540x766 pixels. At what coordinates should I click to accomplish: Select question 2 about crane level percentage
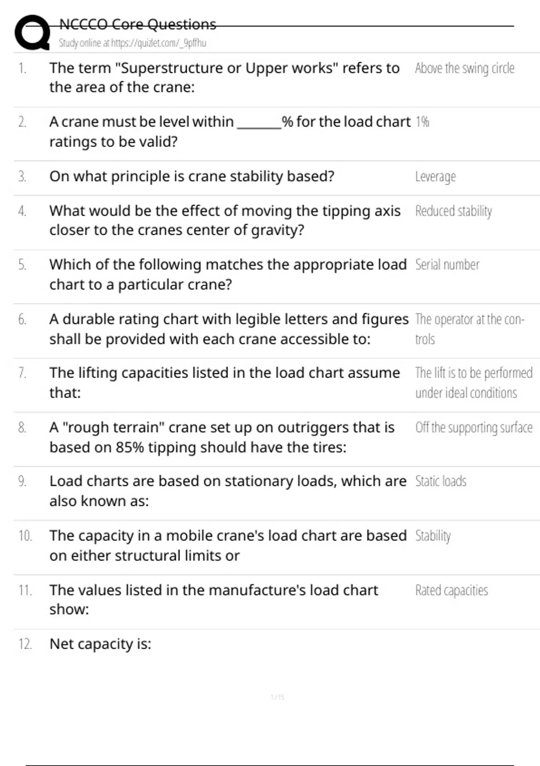click(229, 132)
